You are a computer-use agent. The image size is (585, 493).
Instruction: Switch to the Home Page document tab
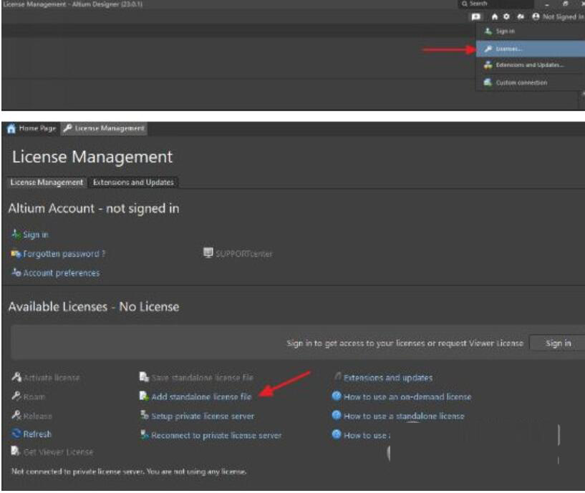pyautogui.click(x=32, y=128)
